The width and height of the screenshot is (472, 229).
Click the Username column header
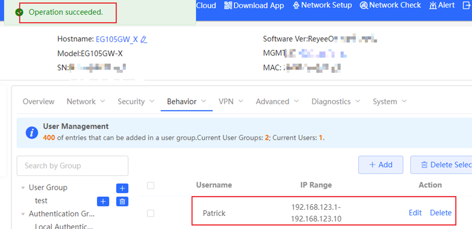click(x=214, y=185)
